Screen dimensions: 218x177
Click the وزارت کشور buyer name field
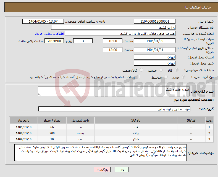[113, 28]
